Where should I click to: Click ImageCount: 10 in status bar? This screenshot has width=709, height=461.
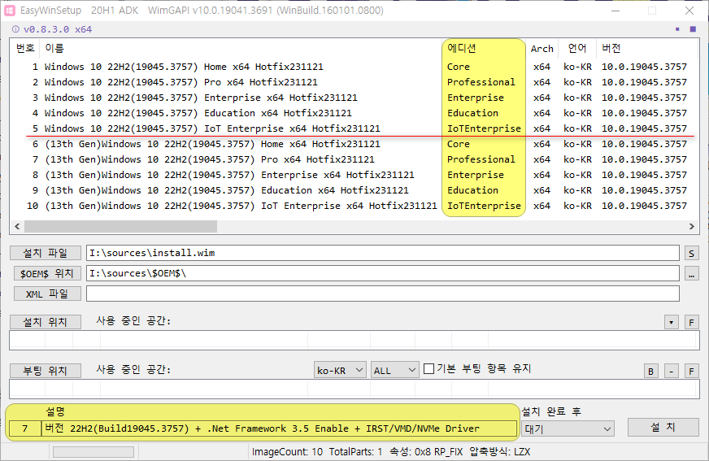pos(287,452)
